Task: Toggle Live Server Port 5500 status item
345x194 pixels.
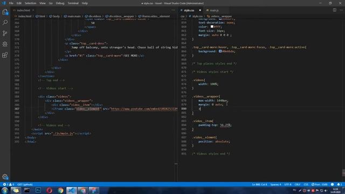Action: tap(320, 184)
